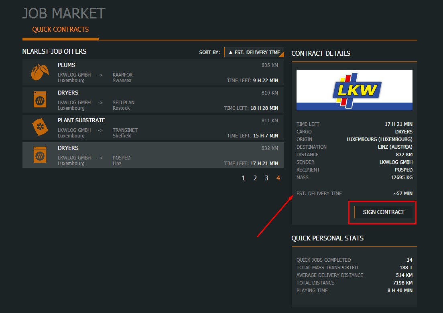Click the Nearest Job Offers heading
Image resolution: width=443 pixels, height=313 pixels.
tap(54, 51)
